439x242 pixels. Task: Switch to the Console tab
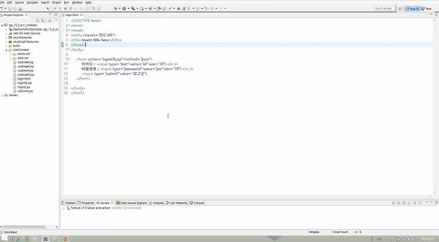pos(197,203)
